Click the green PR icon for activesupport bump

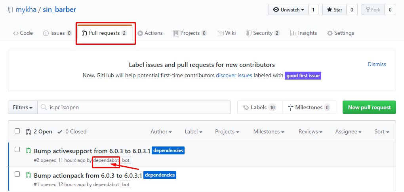pos(29,151)
